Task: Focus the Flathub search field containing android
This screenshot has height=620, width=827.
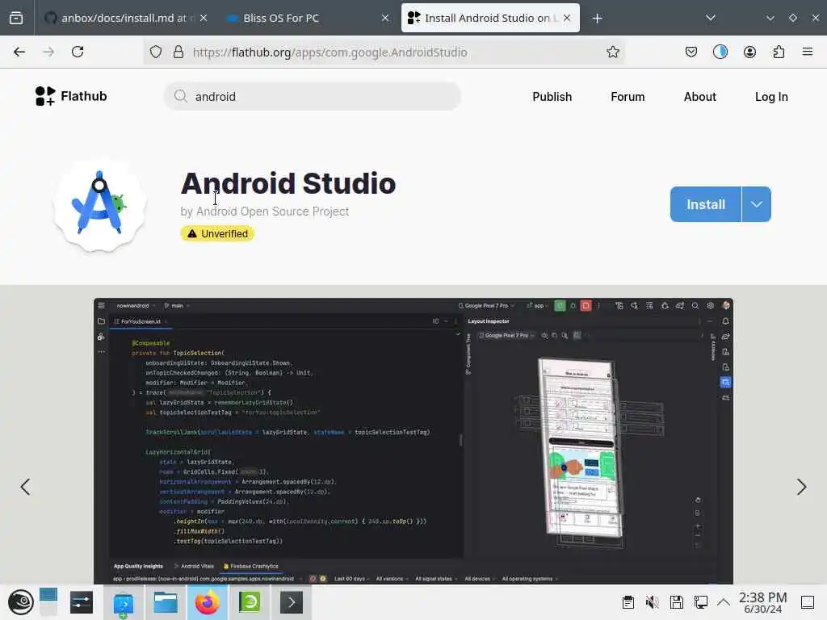Action: pos(313,96)
